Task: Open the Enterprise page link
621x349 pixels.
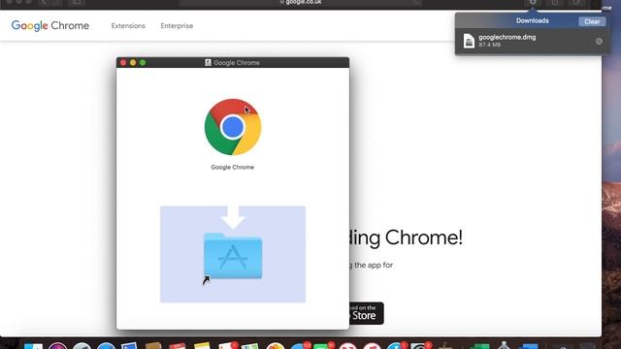Action: [177, 26]
